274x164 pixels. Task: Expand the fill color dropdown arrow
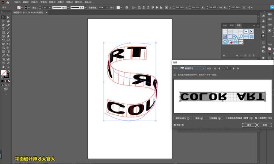(x=22, y=8)
